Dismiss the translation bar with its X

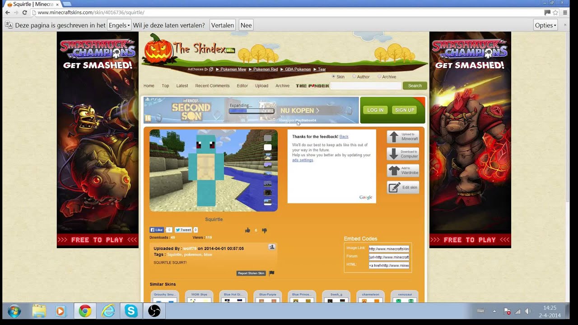tap(565, 25)
